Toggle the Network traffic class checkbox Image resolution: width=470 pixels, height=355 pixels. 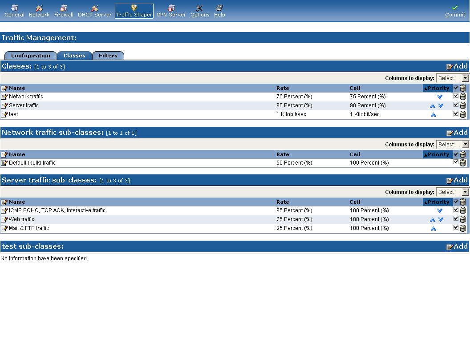click(x=456, y=96)
